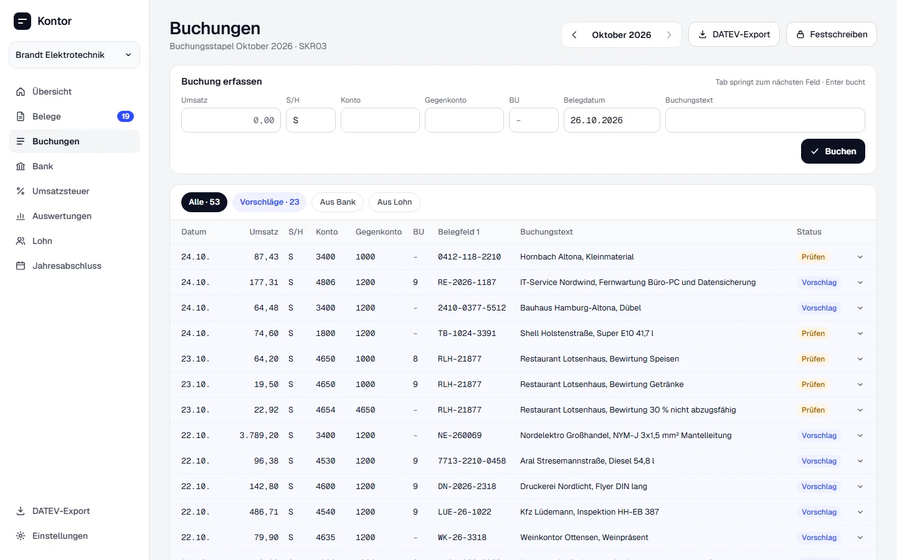This screenshot has height=560, width=897.
Task: Click the DATEV-Export button in header
Action: coord(734,34)
